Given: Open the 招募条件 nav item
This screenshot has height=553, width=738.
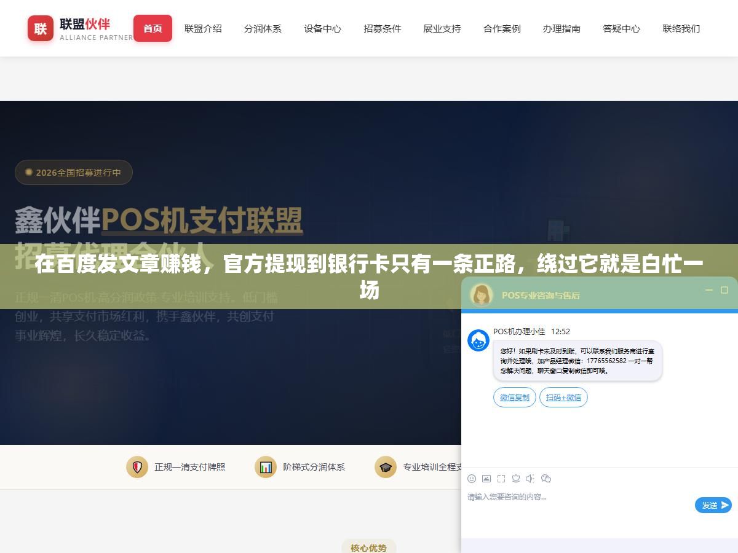Looking at the screenshot, I should 382,28.
